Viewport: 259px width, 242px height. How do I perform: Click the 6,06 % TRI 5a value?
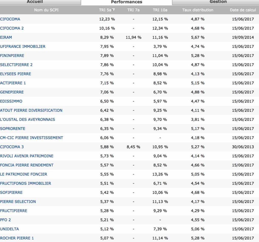[x=107, y=138]
